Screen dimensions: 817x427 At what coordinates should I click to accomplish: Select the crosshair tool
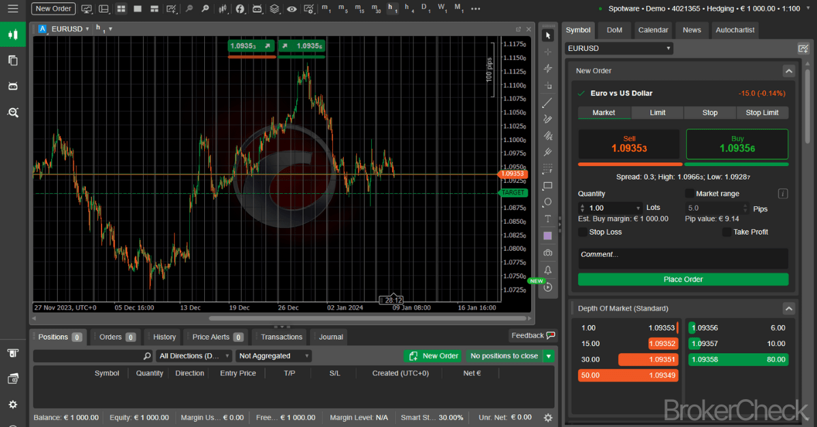click(x=548, y=52)
